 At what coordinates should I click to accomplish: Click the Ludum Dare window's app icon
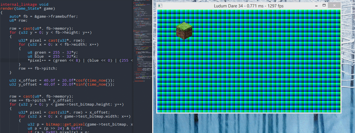(160, 6)
